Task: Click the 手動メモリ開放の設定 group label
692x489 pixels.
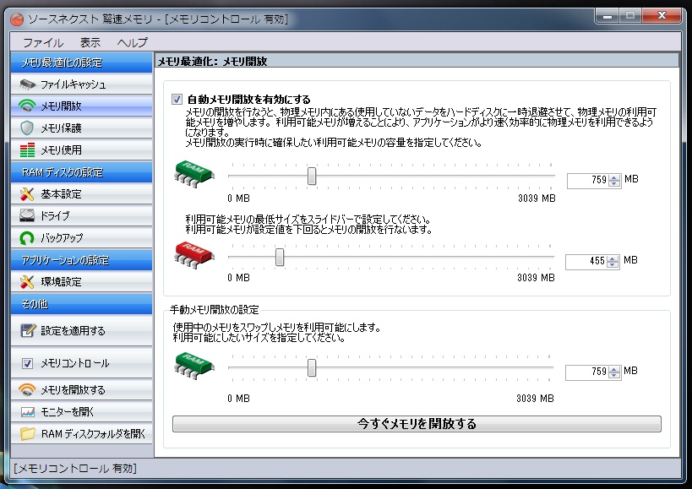Action: (214, 310)
